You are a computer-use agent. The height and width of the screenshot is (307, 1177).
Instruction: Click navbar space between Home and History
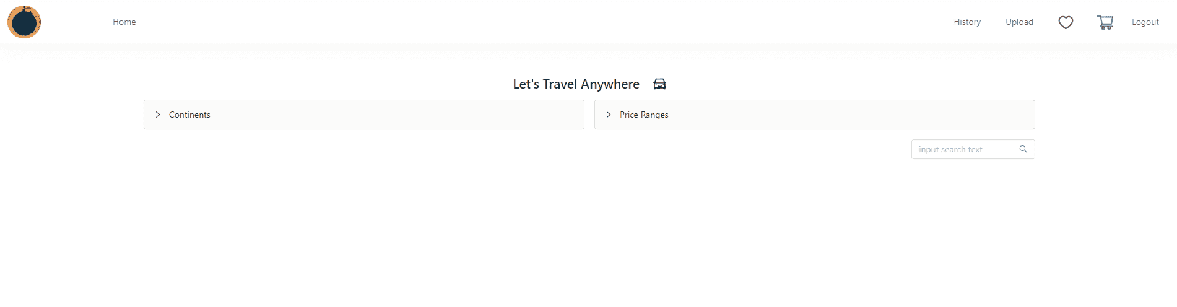(545, 22)
